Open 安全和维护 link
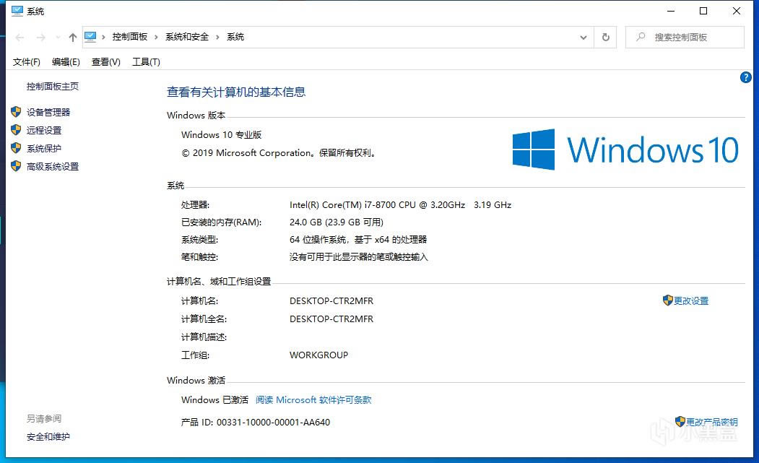Screen dimensions: 759x463 pos(48,437)
